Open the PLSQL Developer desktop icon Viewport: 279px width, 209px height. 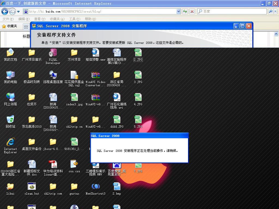(53, 53)
